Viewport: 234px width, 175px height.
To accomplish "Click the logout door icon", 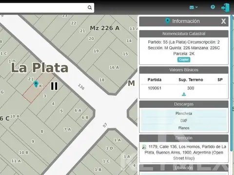I will coord(225,7).
